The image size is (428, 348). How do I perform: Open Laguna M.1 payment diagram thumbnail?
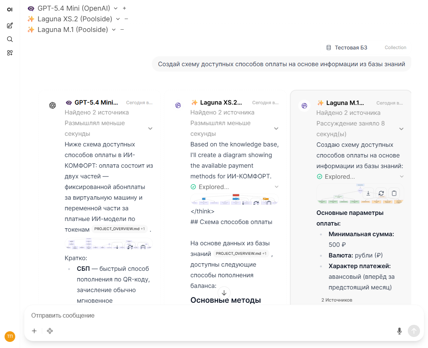coord(360,194)
